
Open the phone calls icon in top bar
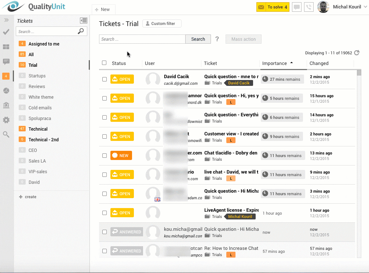308,7
